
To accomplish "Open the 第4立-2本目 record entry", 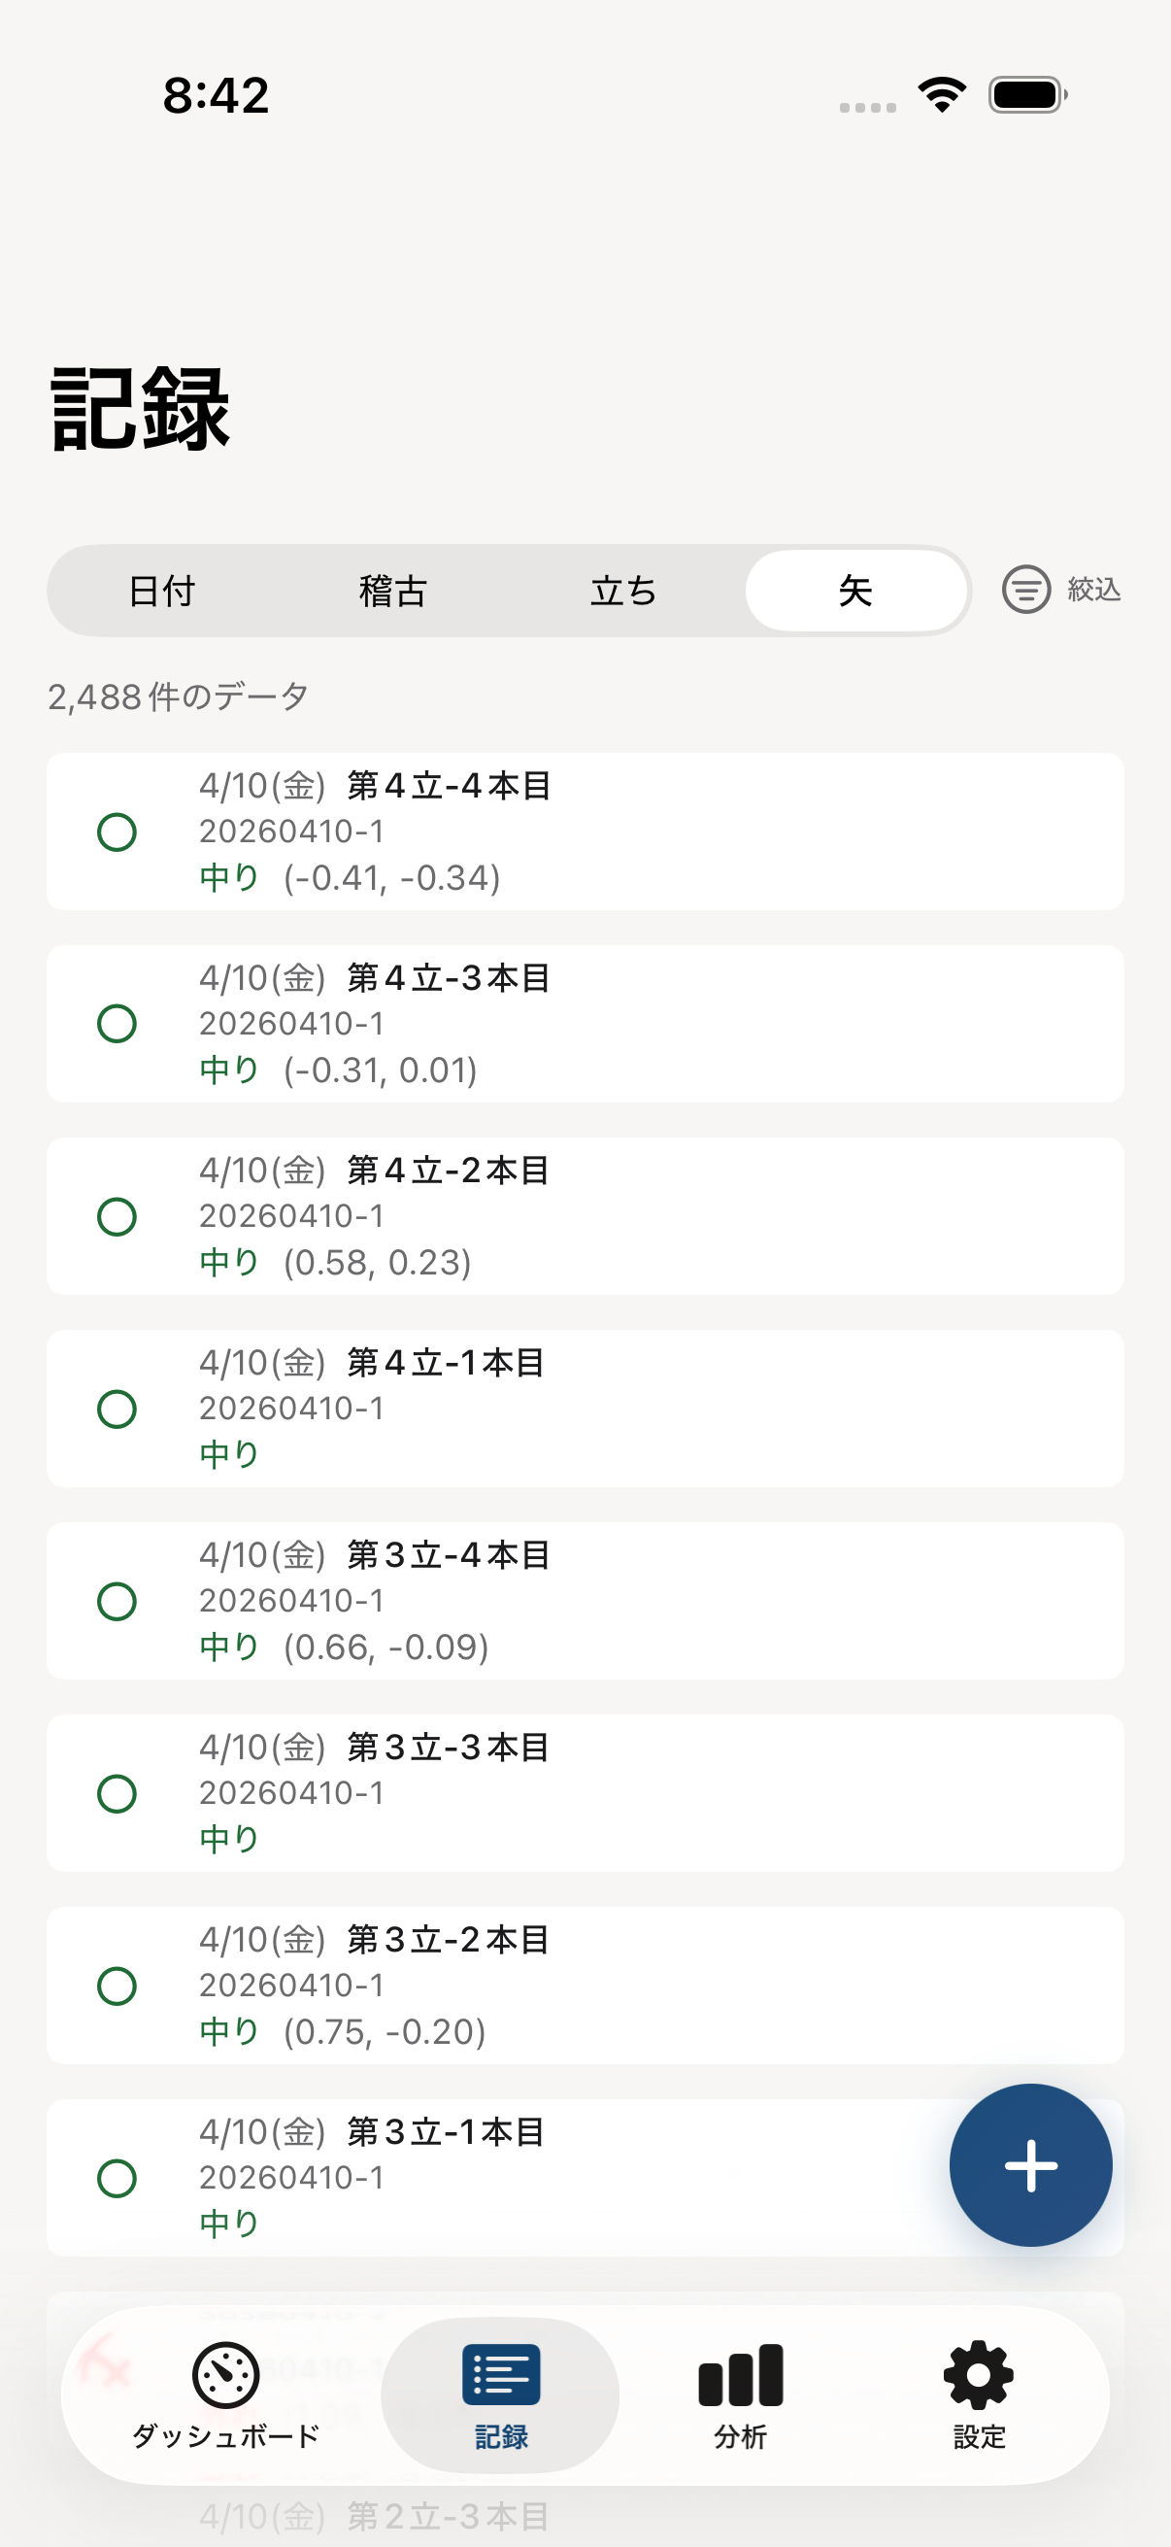I will pyautogui.click(x=585, y=1216).
